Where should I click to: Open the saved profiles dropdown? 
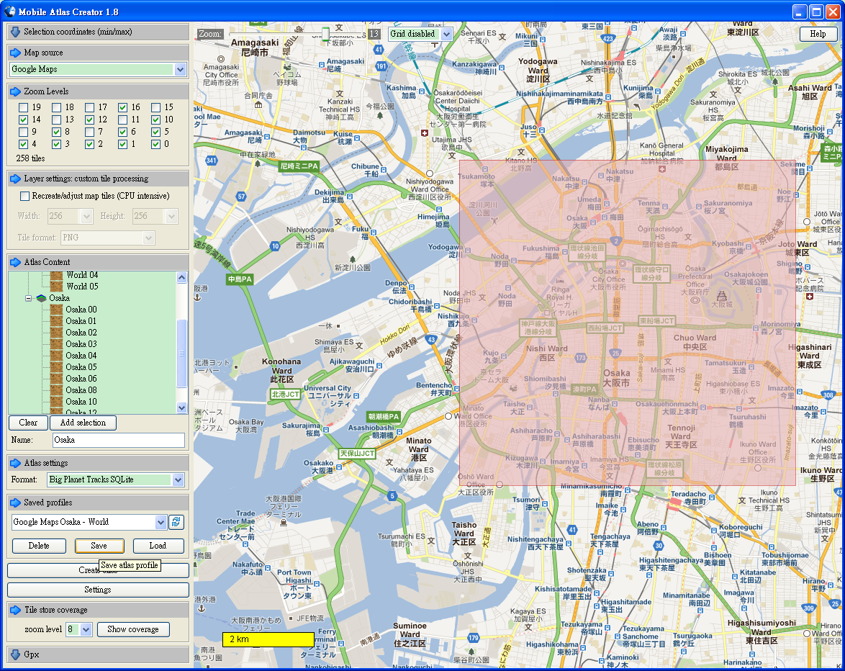pos(161,522)
